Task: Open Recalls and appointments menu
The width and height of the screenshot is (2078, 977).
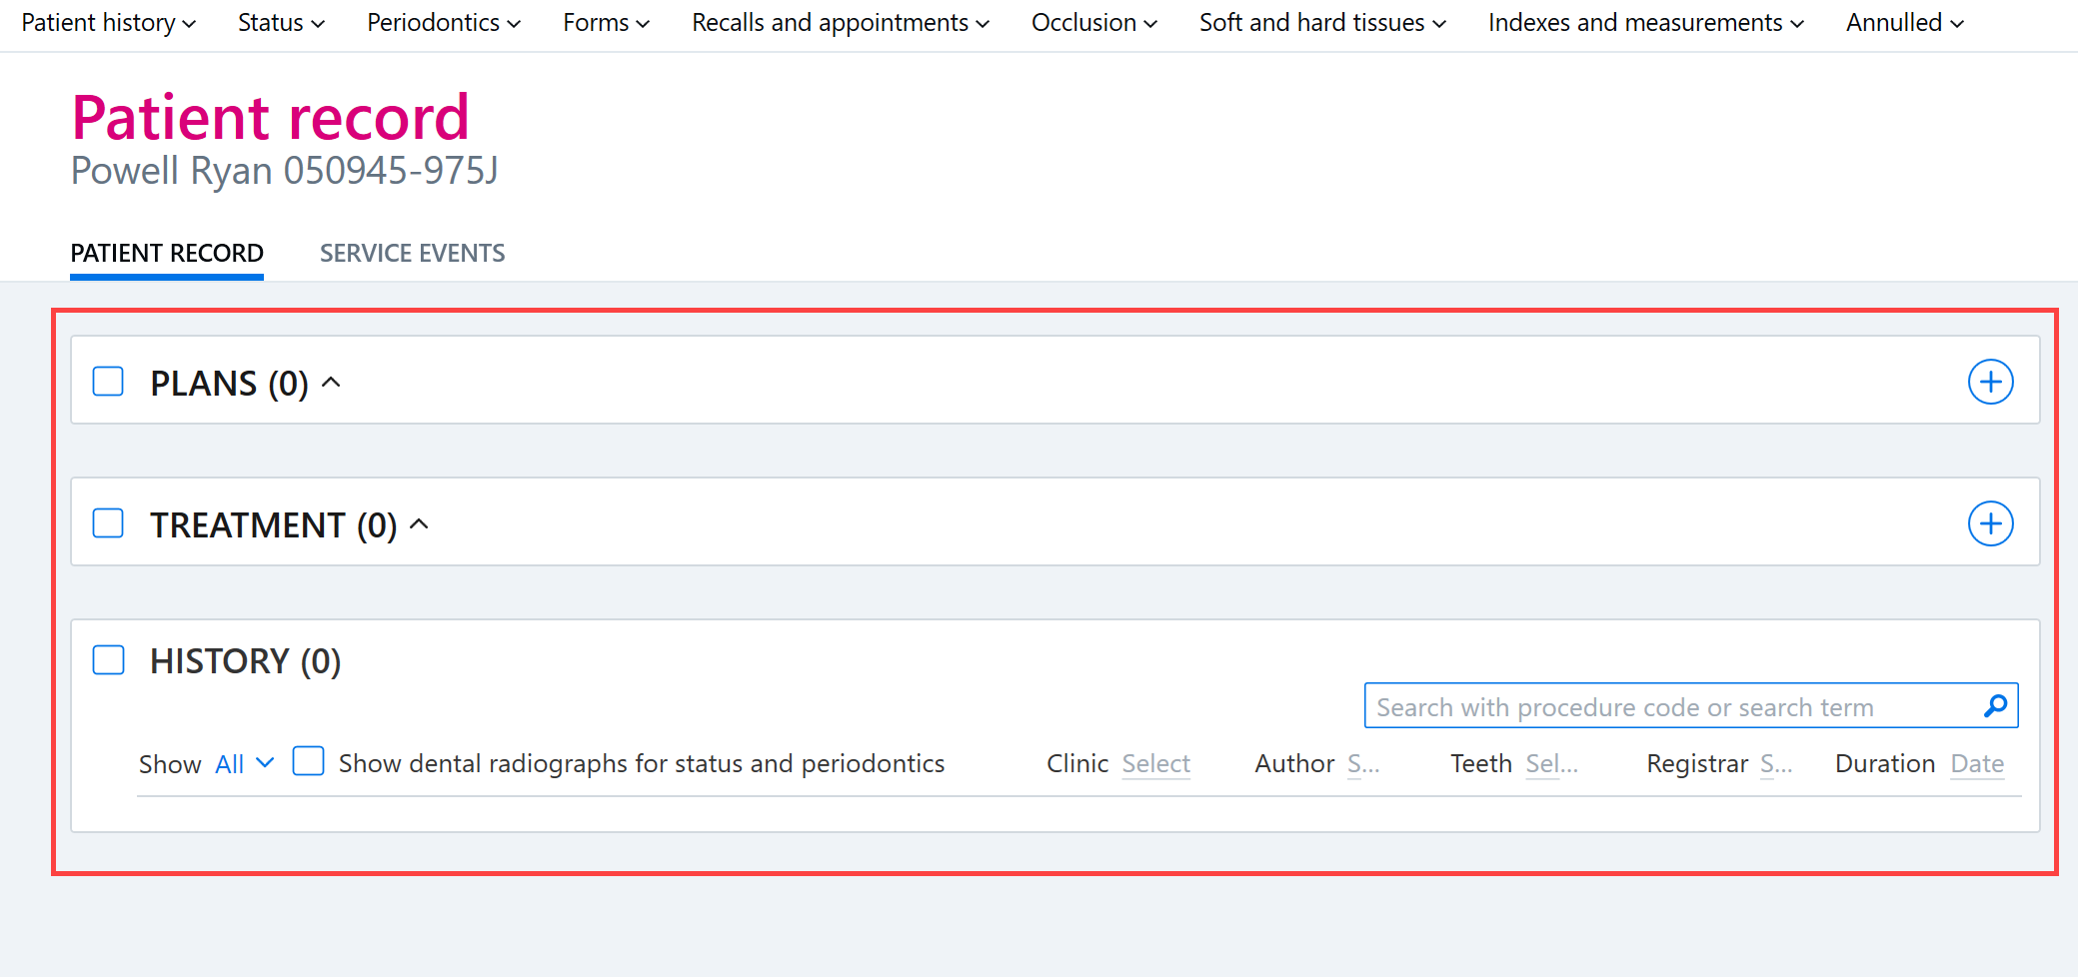Action: coord(841,23)
